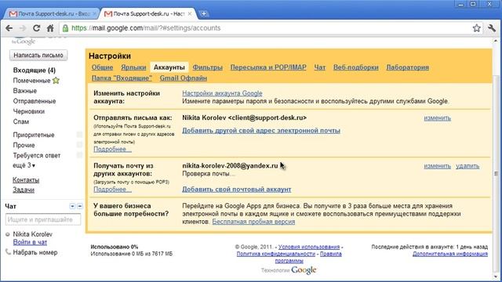Click the chat search field Ищите и приглашайте
502x282 pixels.
coord(43,219)
